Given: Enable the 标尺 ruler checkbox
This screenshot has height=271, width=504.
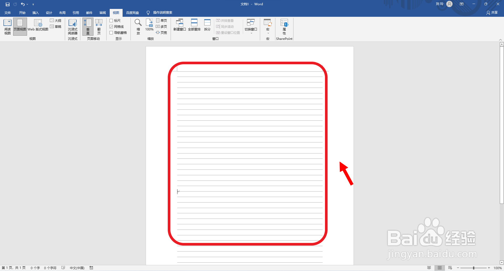Looking at the screenshot, I should tap(111, 20).
